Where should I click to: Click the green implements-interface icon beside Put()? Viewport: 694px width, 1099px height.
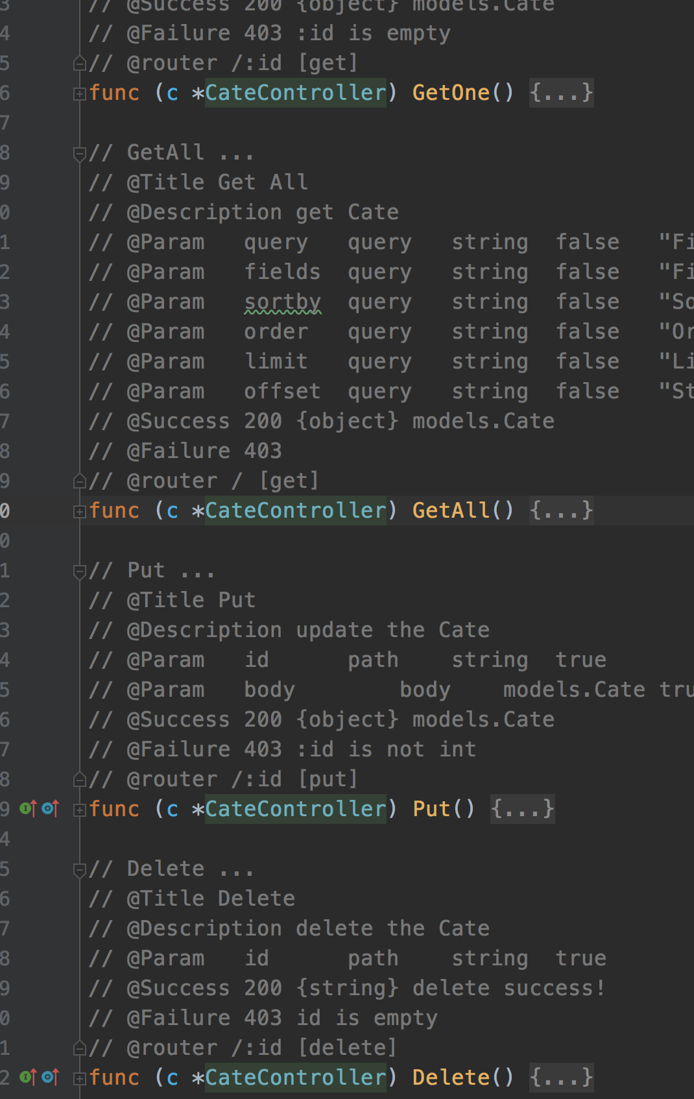coord(27,808)
